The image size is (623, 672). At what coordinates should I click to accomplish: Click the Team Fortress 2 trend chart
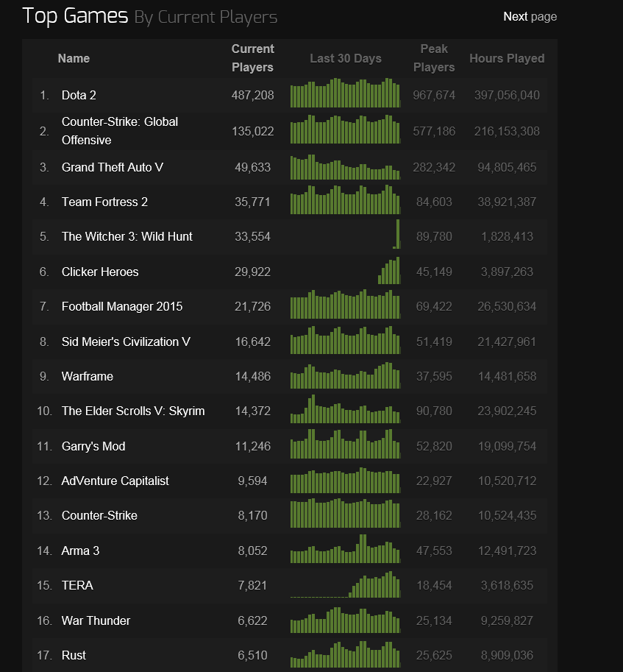coord(345,199)
